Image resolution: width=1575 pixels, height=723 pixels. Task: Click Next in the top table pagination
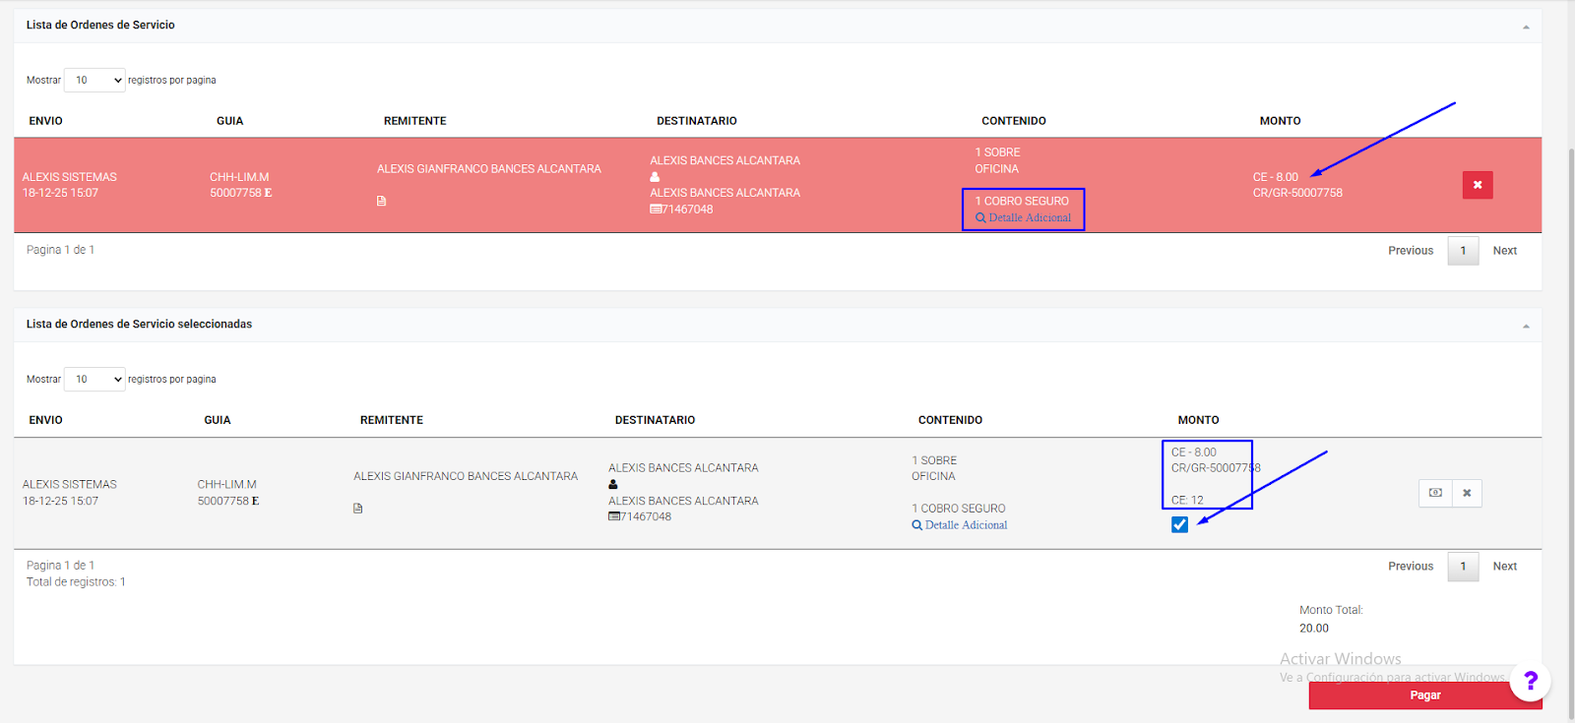tap(1504, 251)
